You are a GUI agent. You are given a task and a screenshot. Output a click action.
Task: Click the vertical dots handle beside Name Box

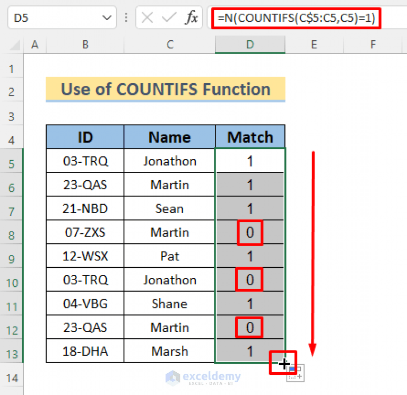click(x=126, y=18)
